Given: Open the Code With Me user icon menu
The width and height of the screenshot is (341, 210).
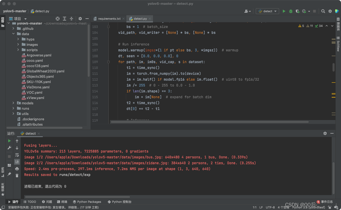Looking at the screenshot, I should [248, 11].
